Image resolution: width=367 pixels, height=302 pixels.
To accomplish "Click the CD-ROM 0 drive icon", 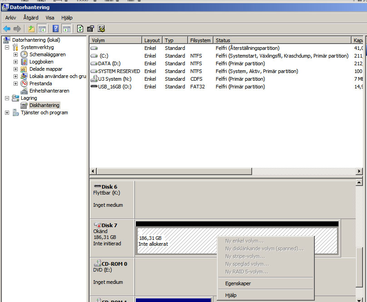I will point(97,263).
